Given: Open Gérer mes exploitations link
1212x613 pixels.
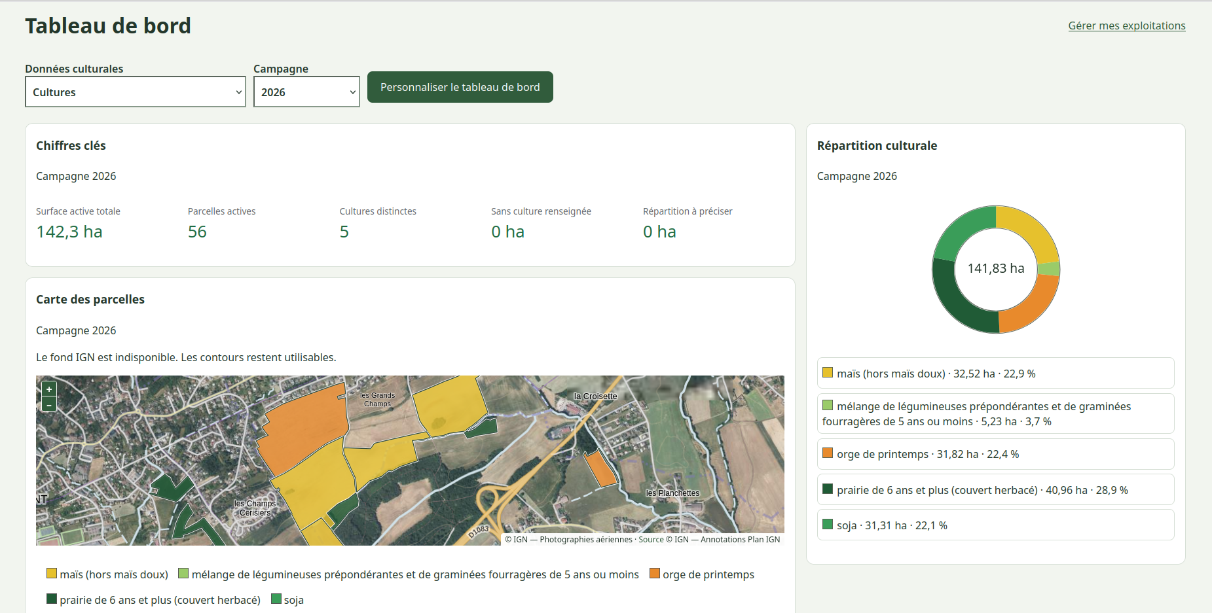Looking at the screenshot, I should (1127, 26).
